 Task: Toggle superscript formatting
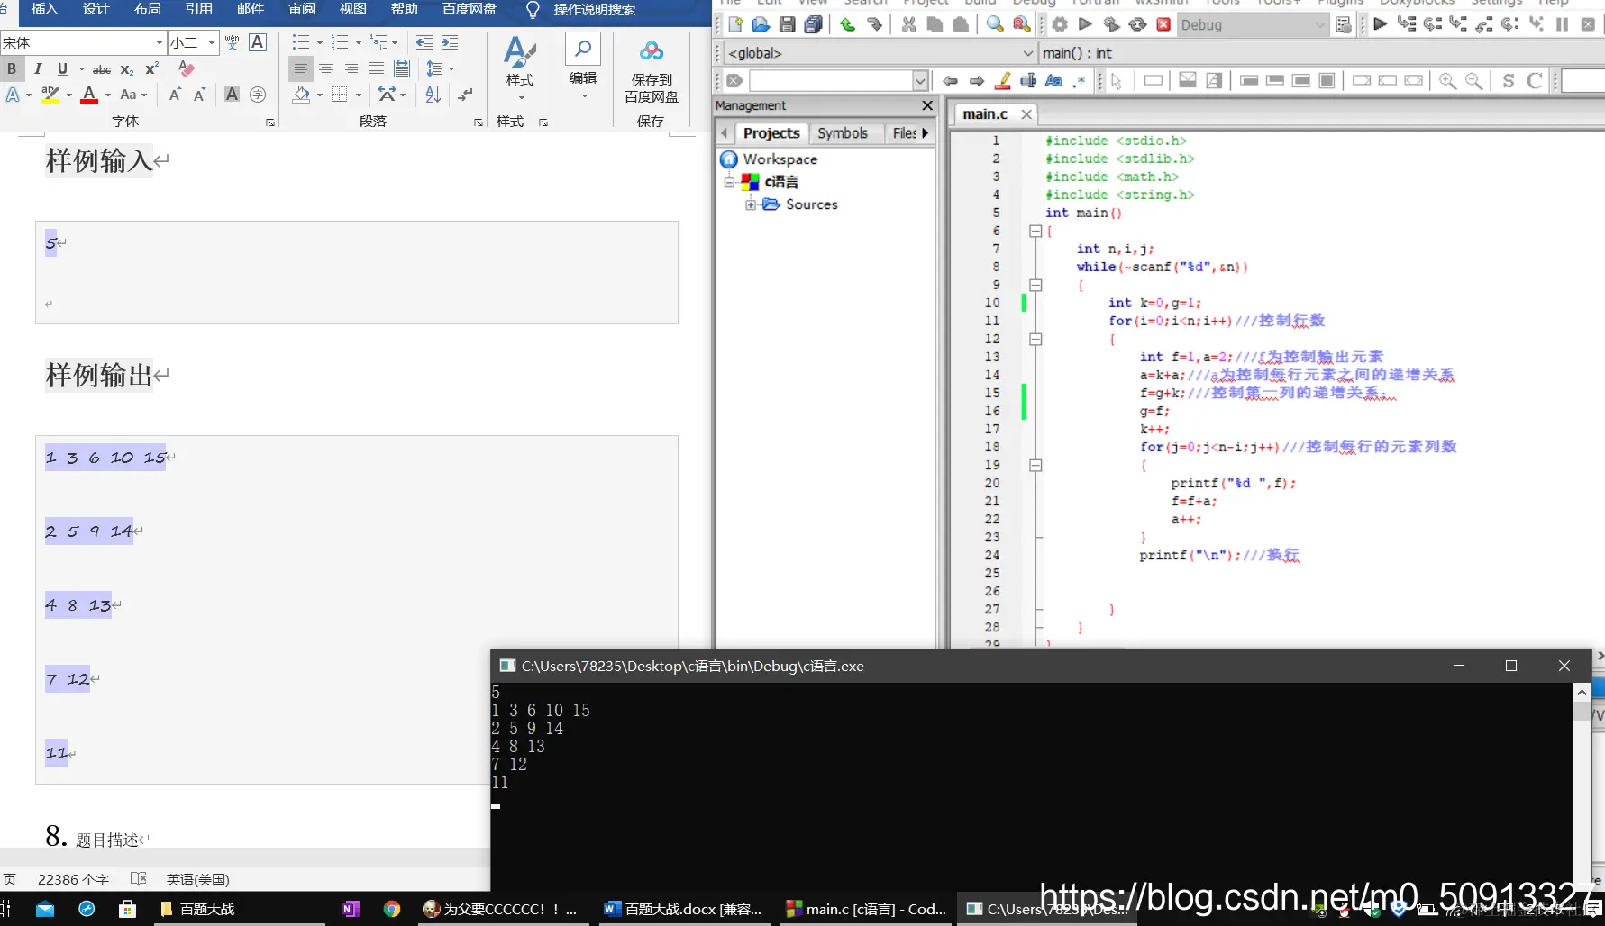[x=152, y=68]
